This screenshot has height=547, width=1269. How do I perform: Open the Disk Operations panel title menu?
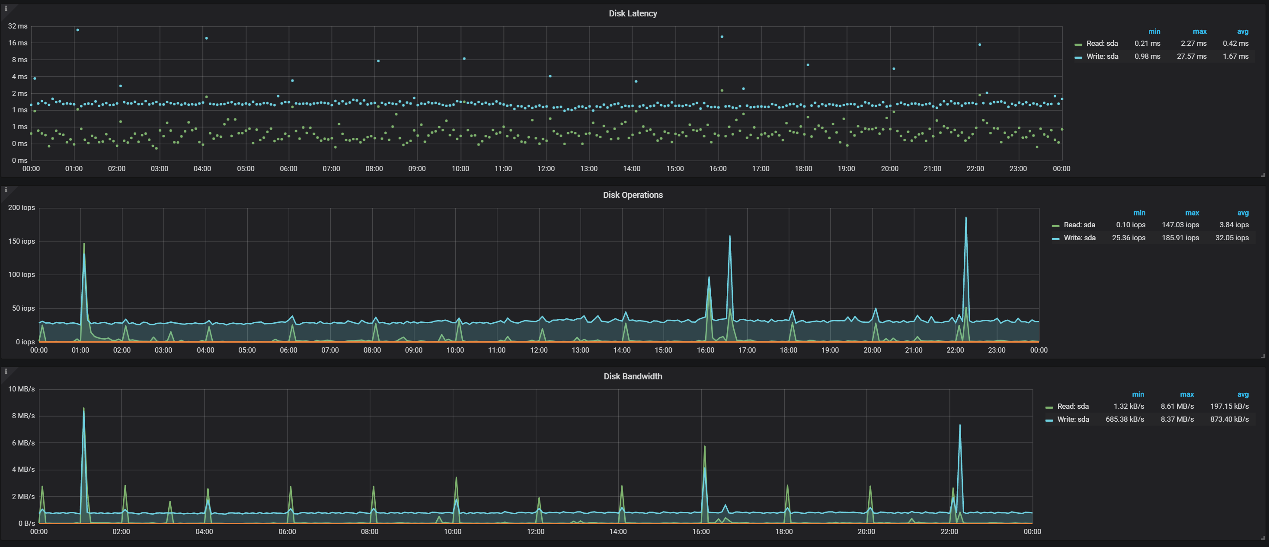633,195
